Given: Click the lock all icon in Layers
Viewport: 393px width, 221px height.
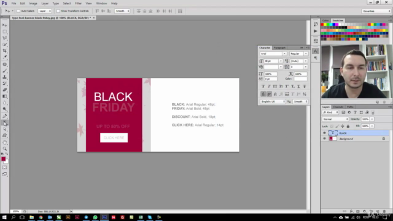Looking at the screenshot, I should [x=348, y=126].
